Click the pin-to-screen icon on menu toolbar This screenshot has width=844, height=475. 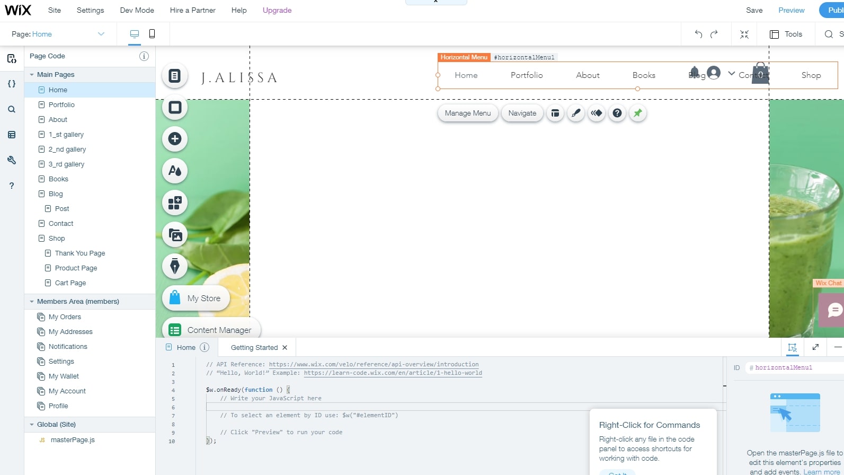[638, 113]
